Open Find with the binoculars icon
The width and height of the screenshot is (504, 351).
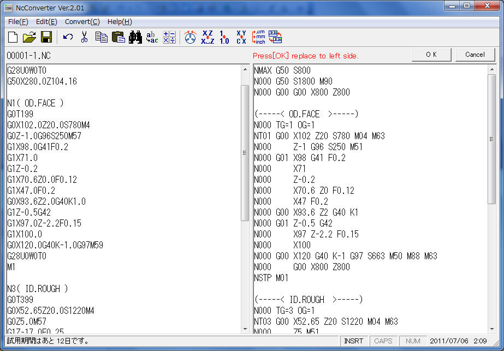point(135,37)
